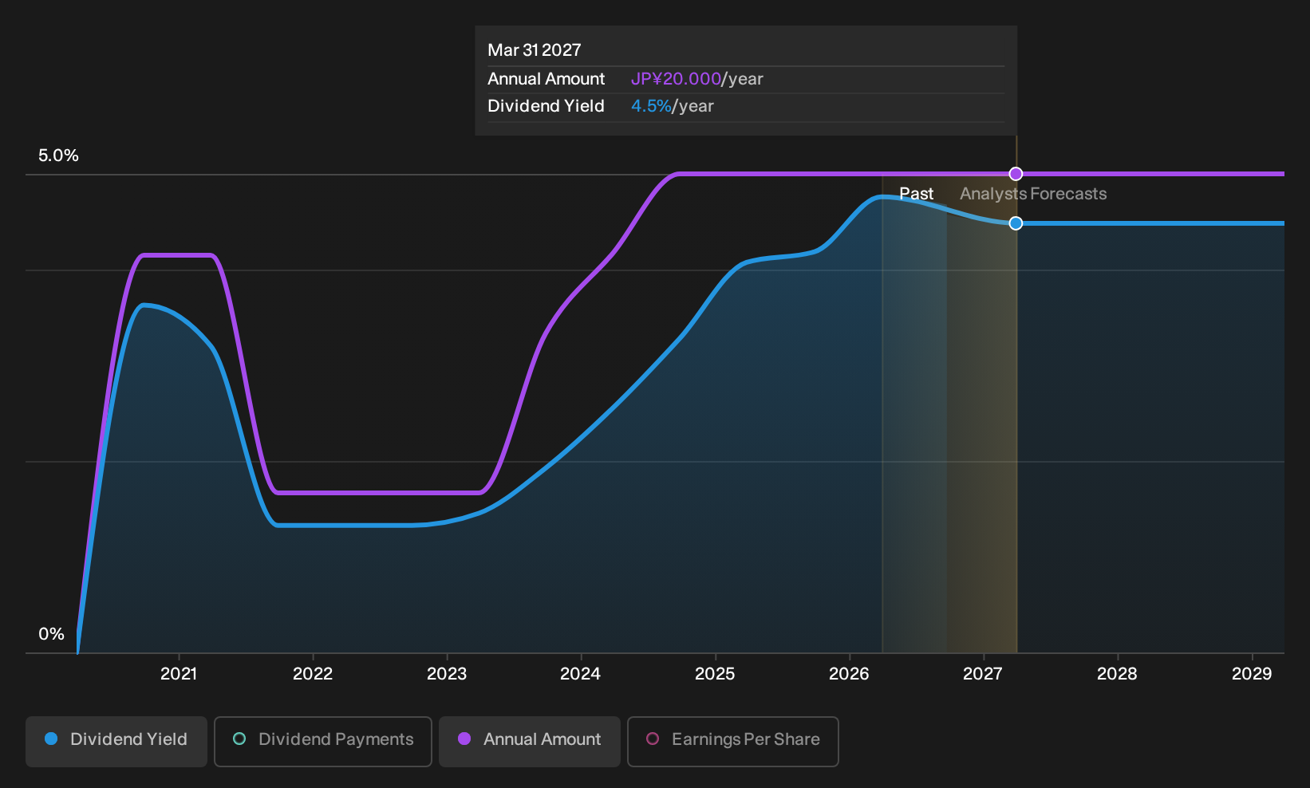Toggle the Annual Amount legend button
This screenshot has height=788, width=1310.
coord(530,742)
